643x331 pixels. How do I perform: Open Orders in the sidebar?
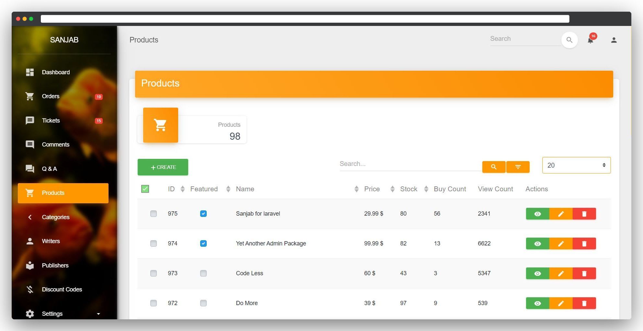[63, 96]
